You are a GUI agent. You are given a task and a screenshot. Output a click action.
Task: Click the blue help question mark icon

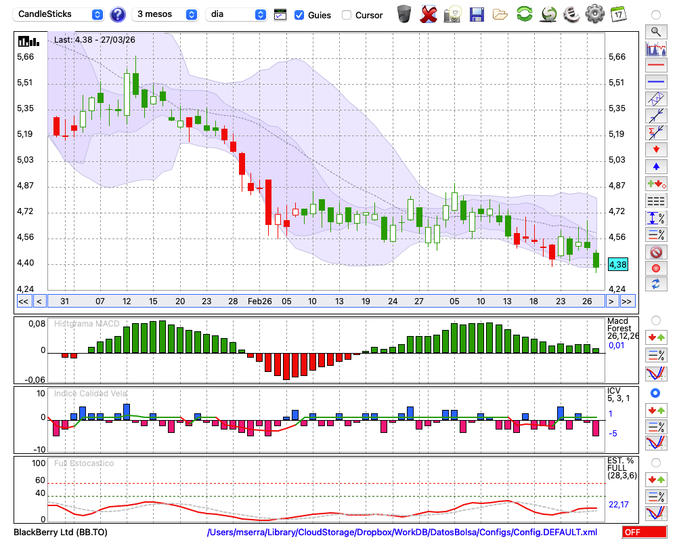(x=118, y=15)
